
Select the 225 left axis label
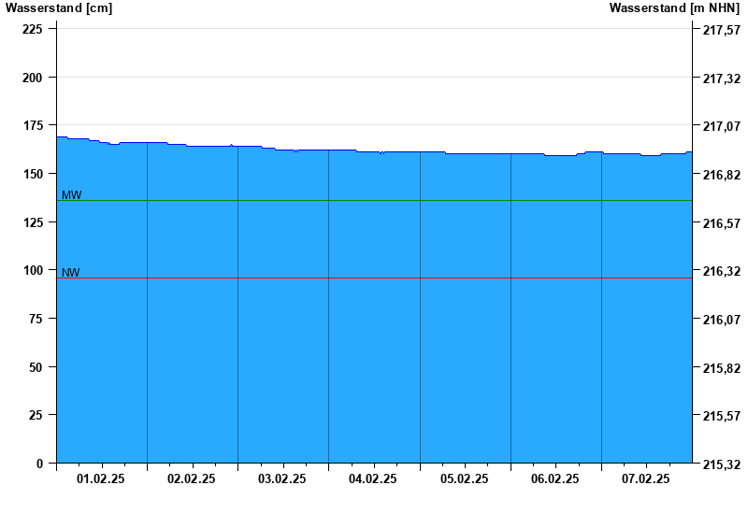coord(33,29)
